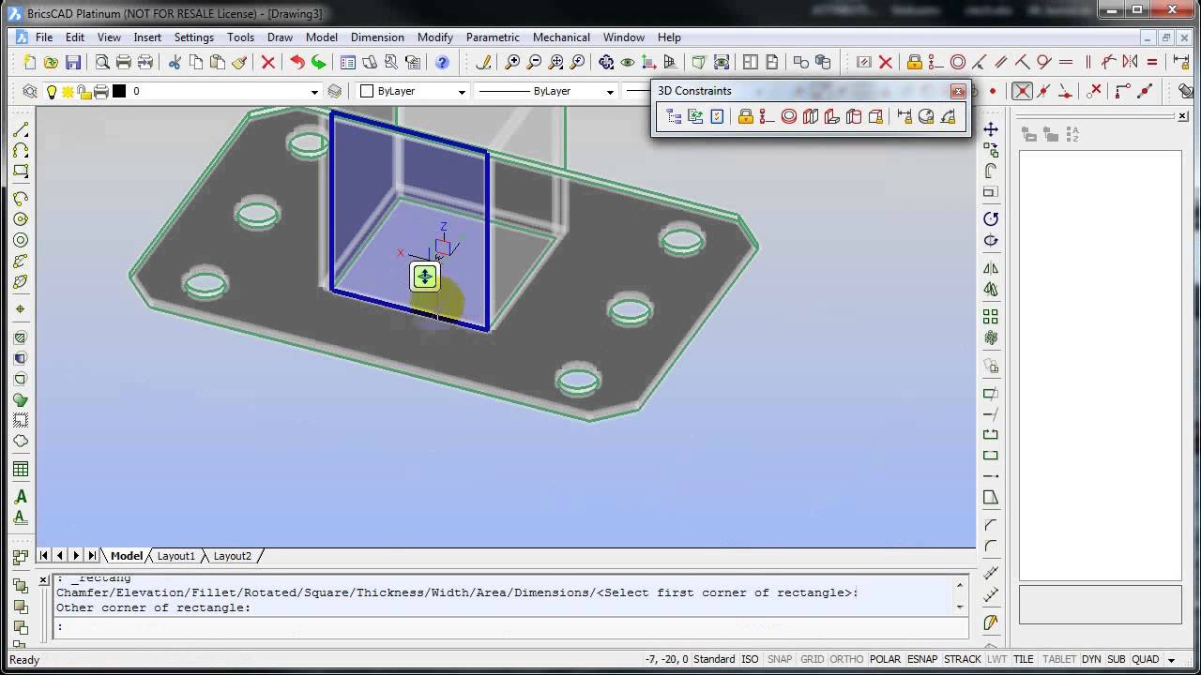The height and width of the screenshot is (675, 1201).
Task: Toggle GRID in the status bar
Action: 813,659
